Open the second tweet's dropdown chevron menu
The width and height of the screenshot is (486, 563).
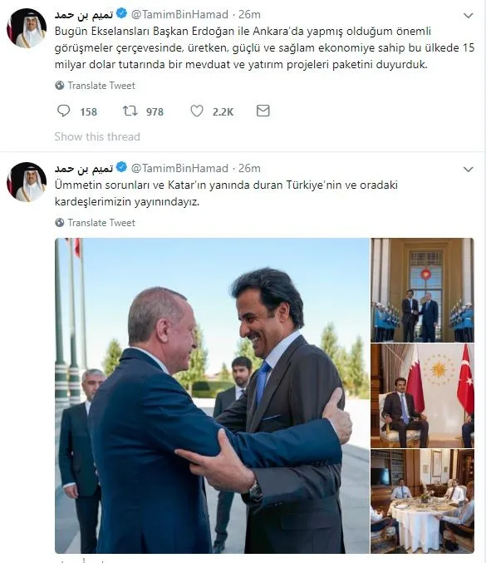tap(468, 169)
